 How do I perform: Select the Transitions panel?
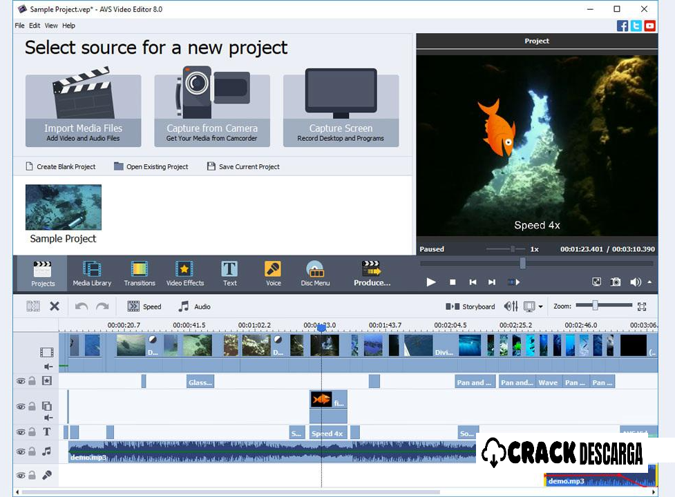[x=140, y=273]
